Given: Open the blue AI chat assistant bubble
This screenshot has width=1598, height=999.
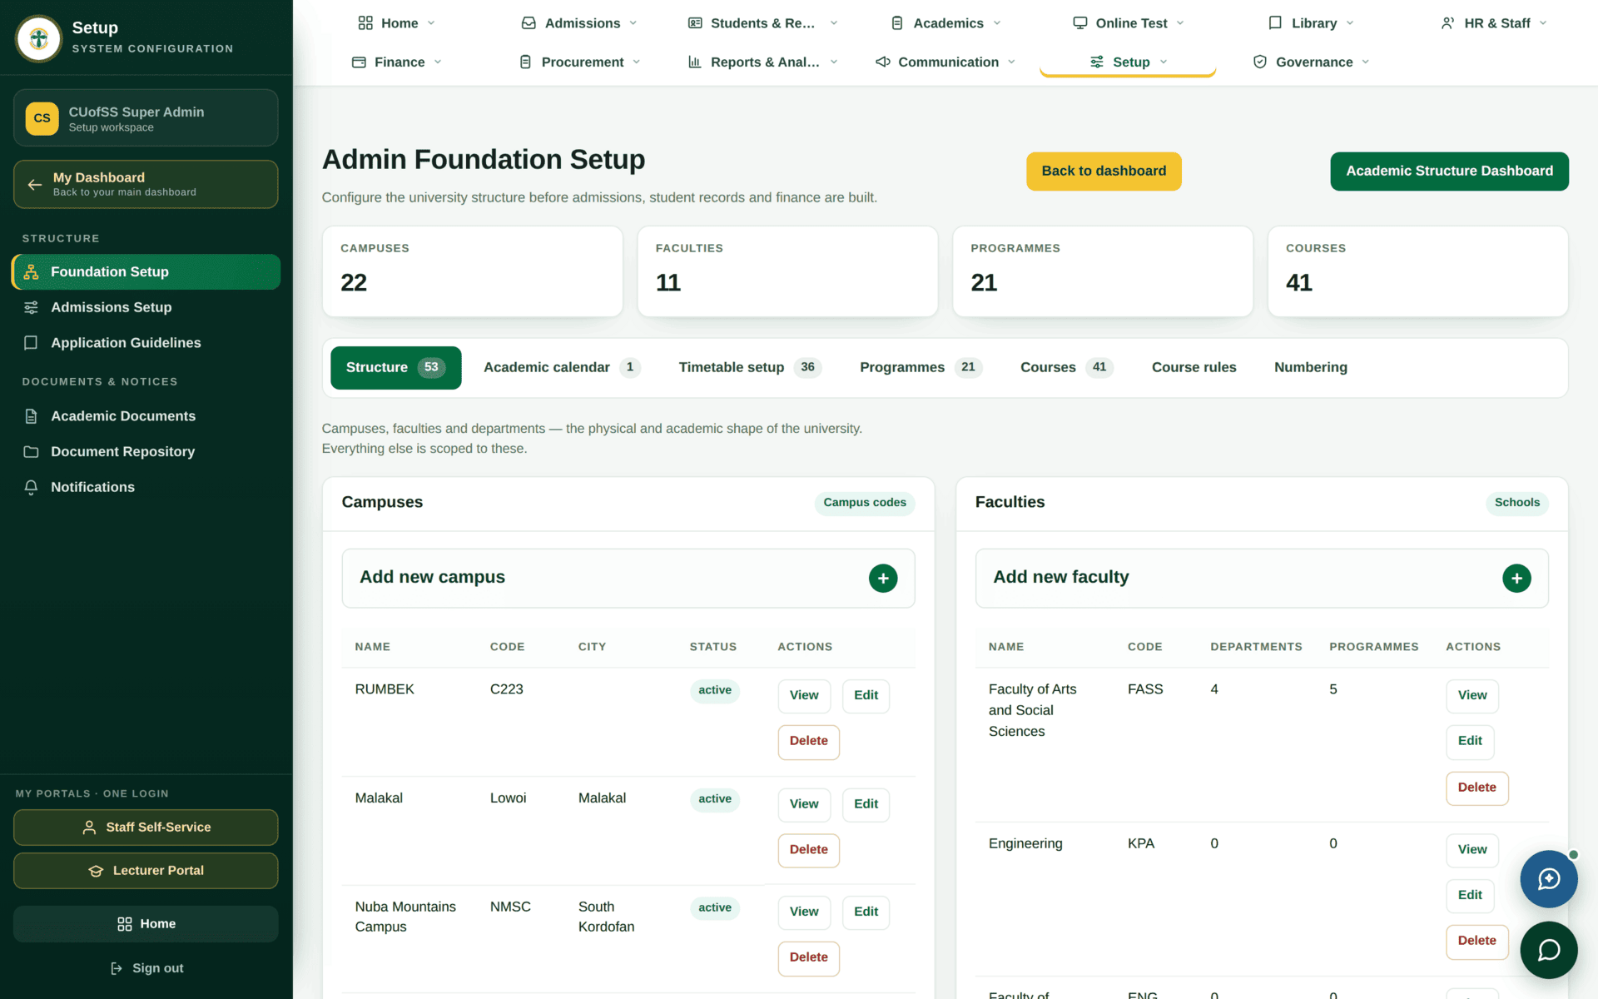Looking at the screenshot, I should pyautogui.click(x=1549, y=879).
